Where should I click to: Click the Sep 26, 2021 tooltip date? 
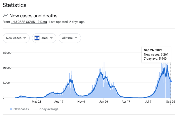tap(153, 50)
